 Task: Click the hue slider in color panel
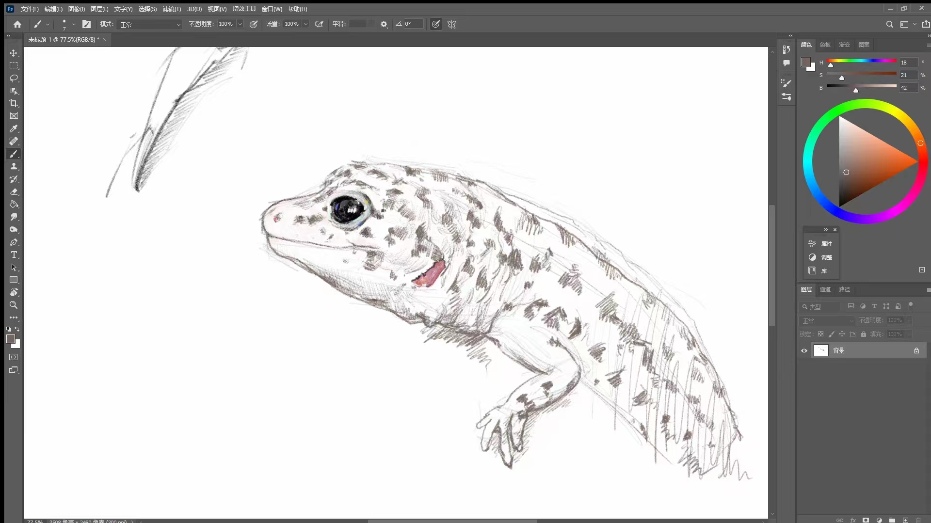[x=861, y=61]
